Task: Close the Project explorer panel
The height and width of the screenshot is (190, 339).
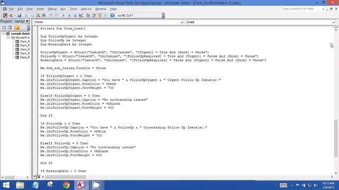Action: [x=27, y=21]
